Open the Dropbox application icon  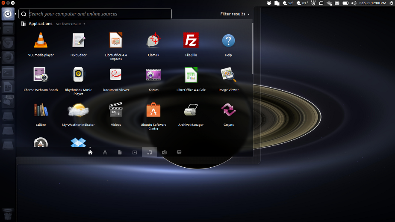point(78,142)
